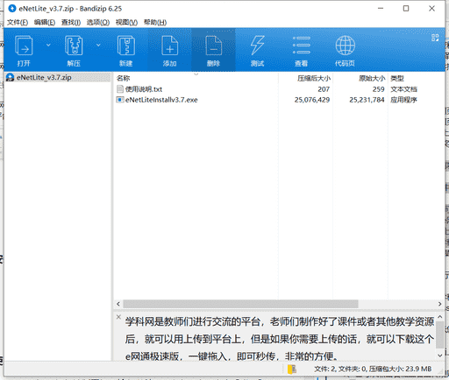Click the Add (添加) files icon
449x380 pixels.
[170, 46]
